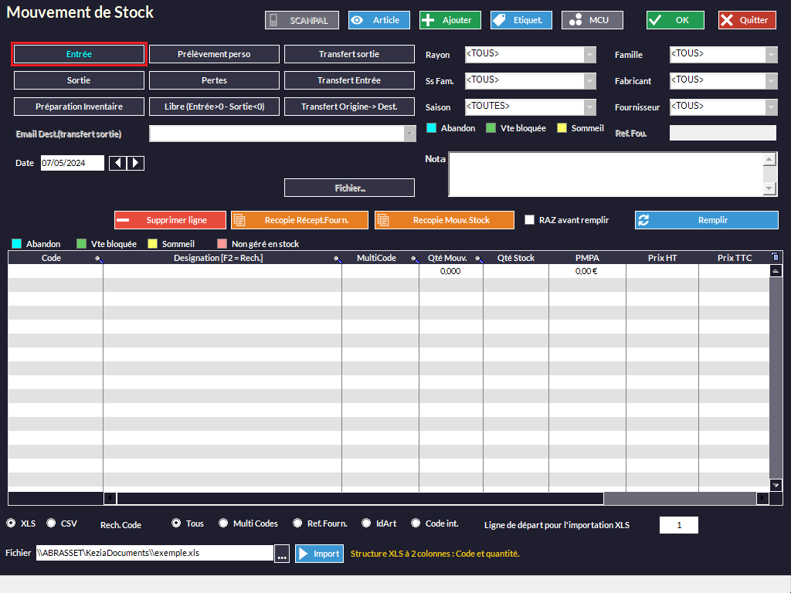
Task: Select Multi Codes search option
Action: click(223, 523)
